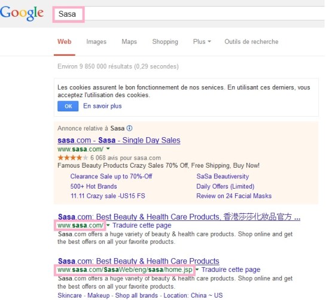Open the SaSa Beautiversity link
The height and width of the screenshot is (300, 326).
(223, 176)
